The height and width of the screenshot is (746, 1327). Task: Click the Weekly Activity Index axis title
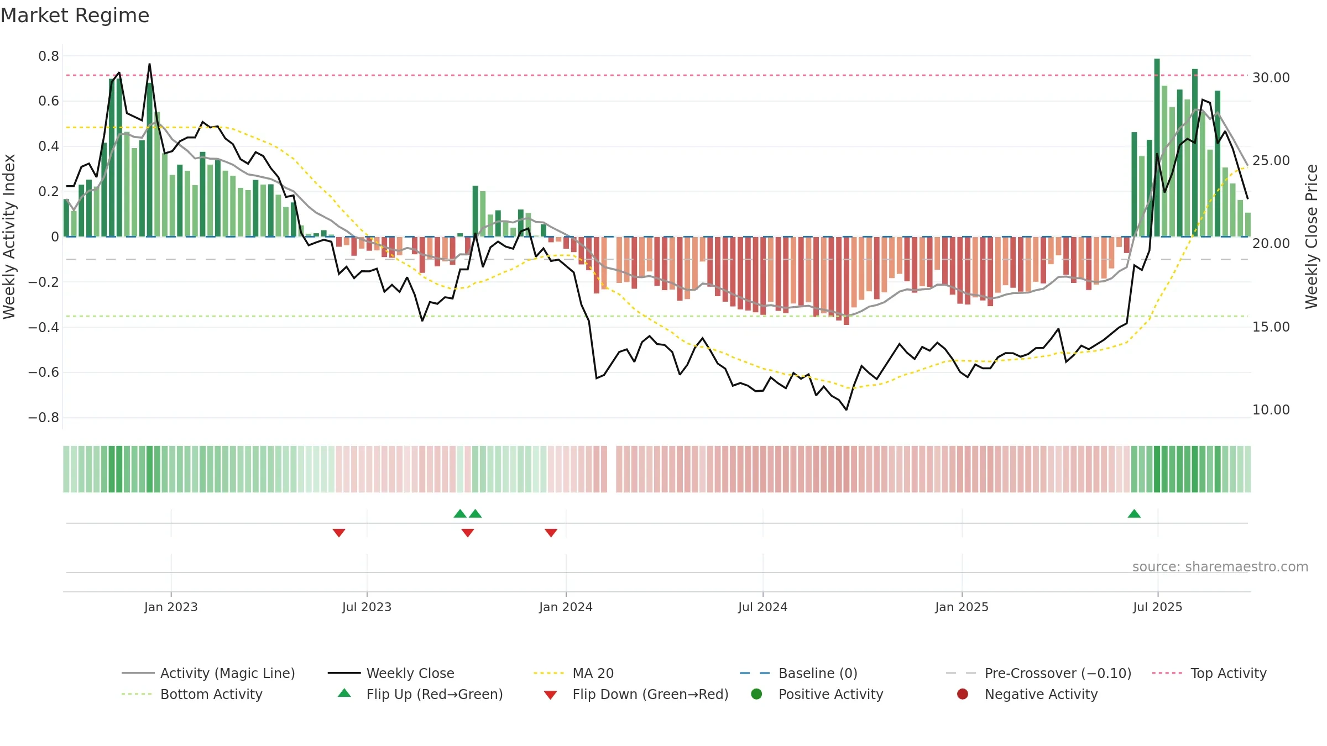(9, 237)
